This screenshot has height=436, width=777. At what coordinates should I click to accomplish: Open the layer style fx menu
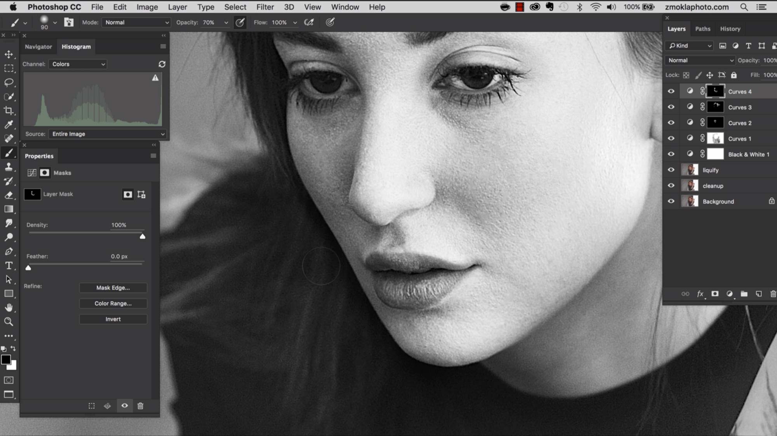(x=700, y=294)
